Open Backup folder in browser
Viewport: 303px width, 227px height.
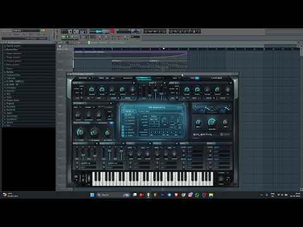click(9, 72)
